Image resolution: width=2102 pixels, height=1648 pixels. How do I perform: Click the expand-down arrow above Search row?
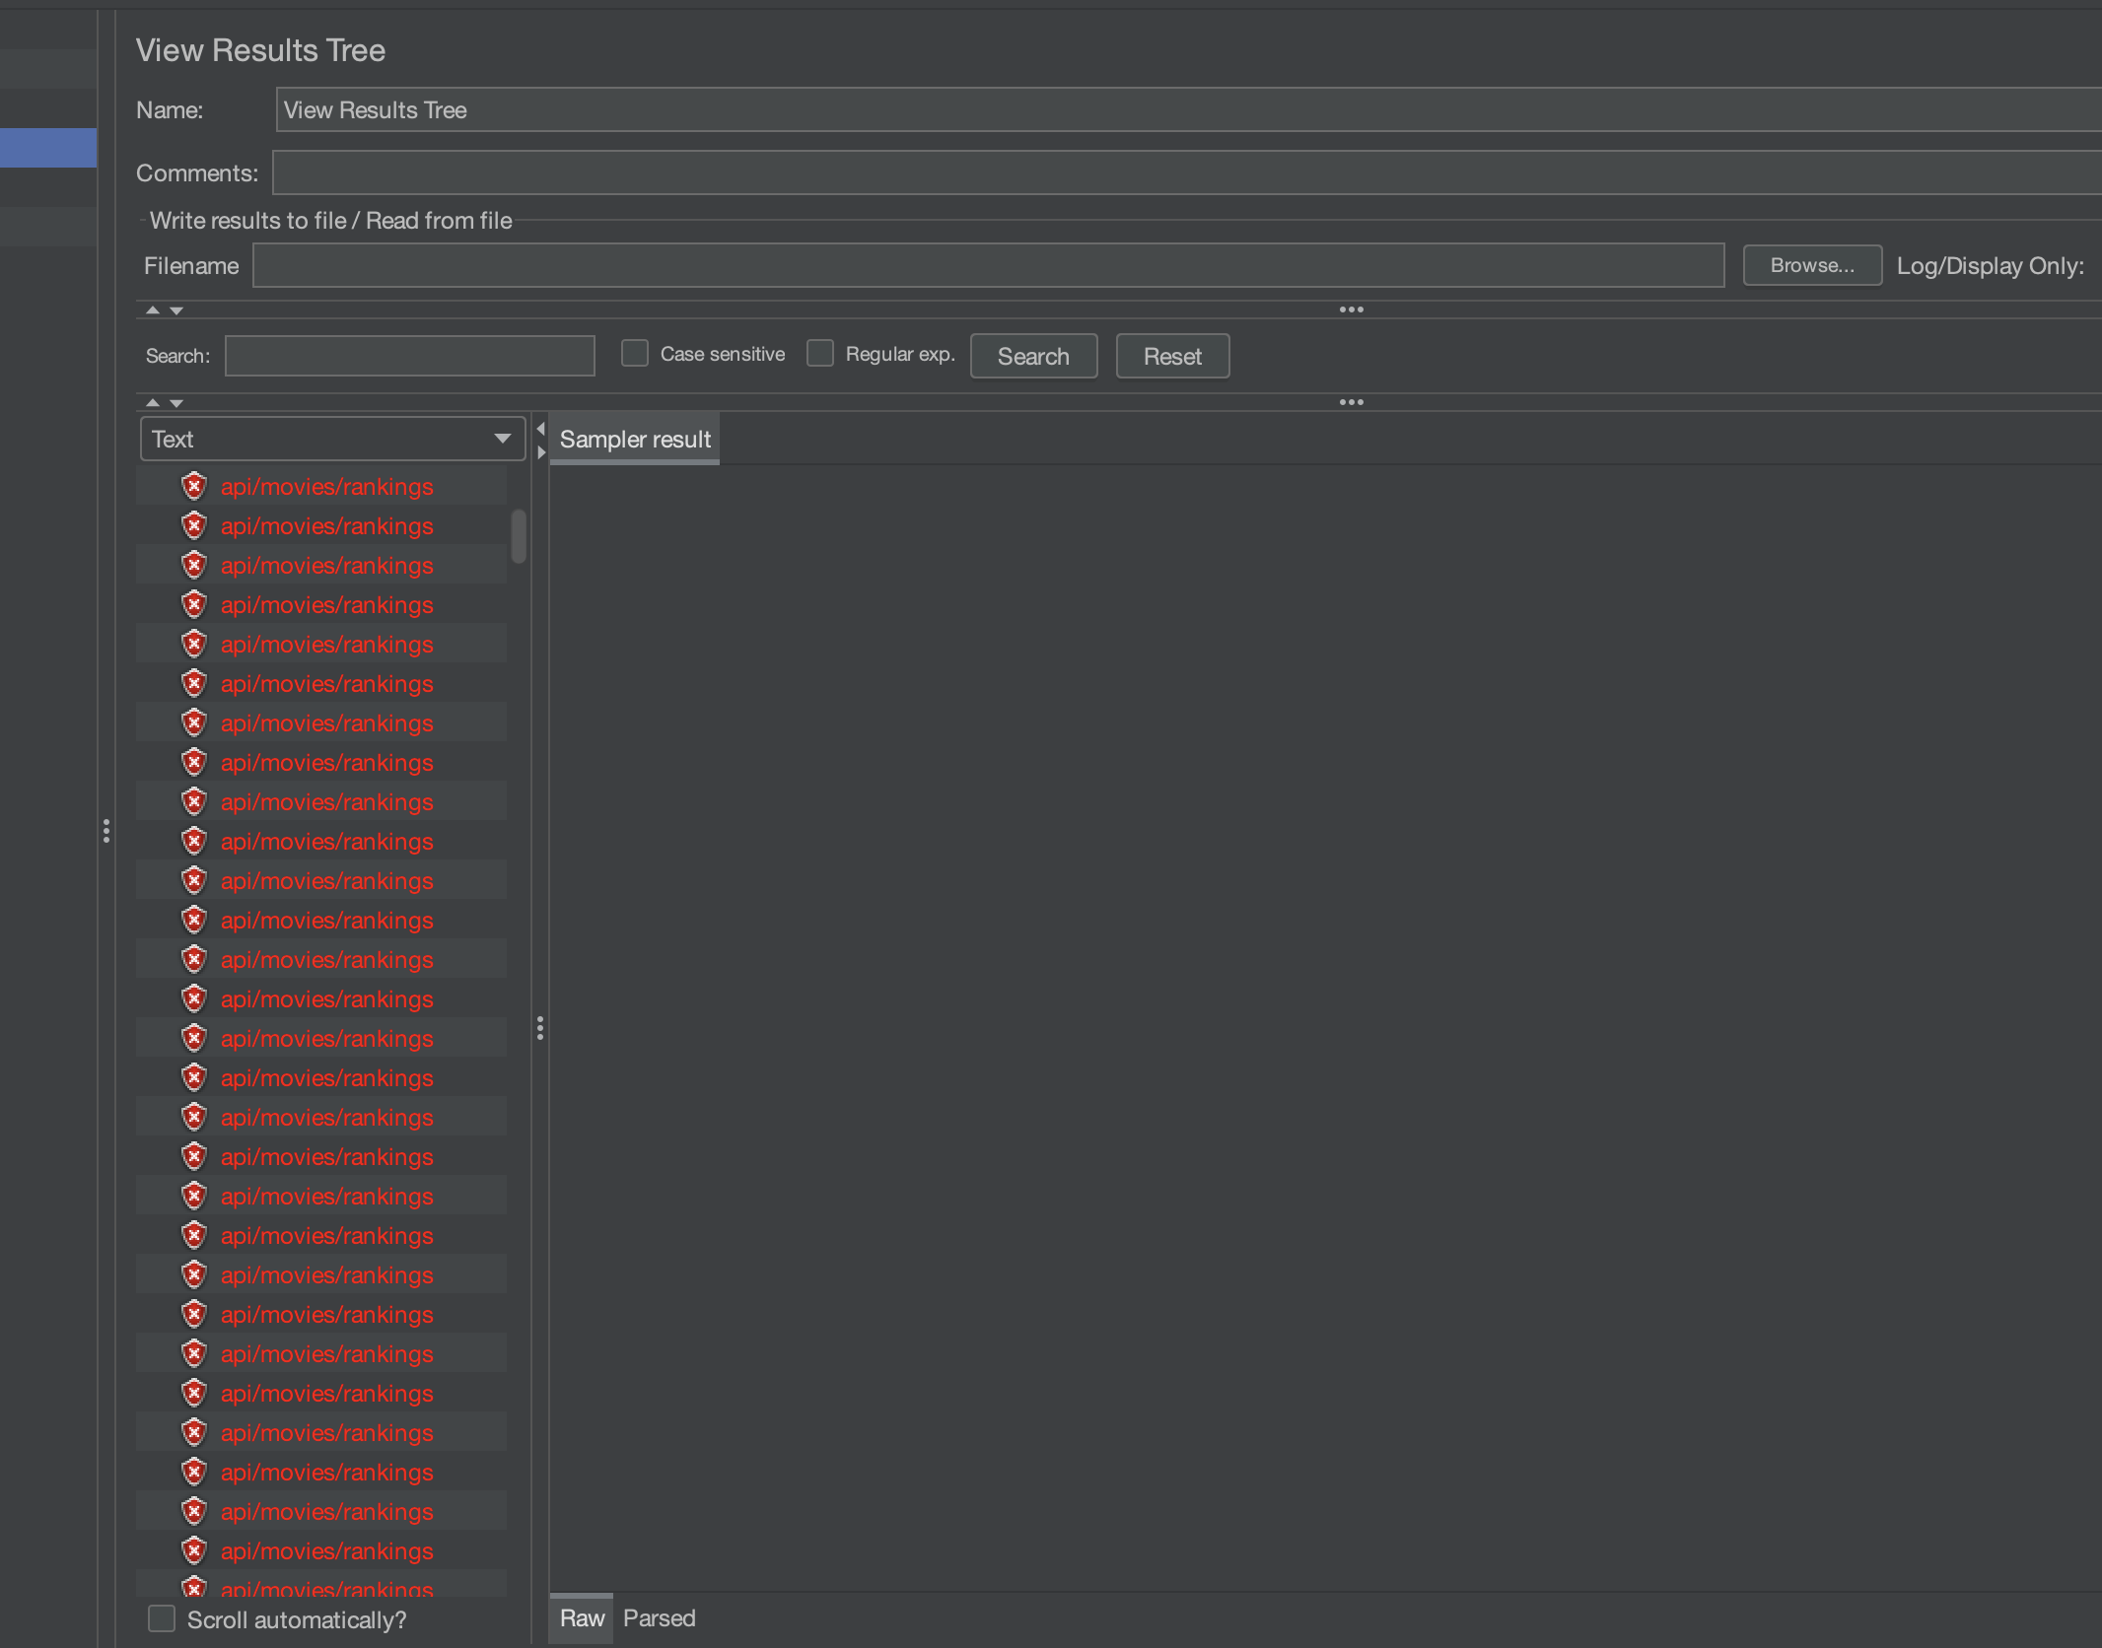176,310
